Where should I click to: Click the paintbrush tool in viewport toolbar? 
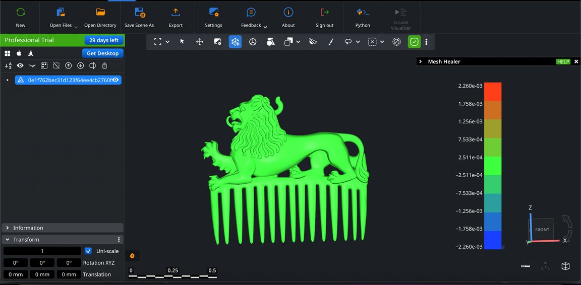[330, 42]
